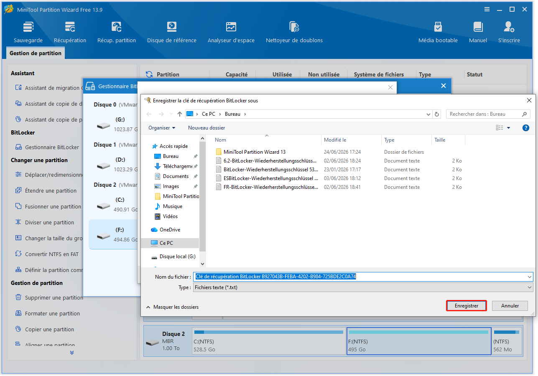The image size is (538, 376).
Task: Change the file view layout icon
Action: pyautogui.click(x=500, y=128)
